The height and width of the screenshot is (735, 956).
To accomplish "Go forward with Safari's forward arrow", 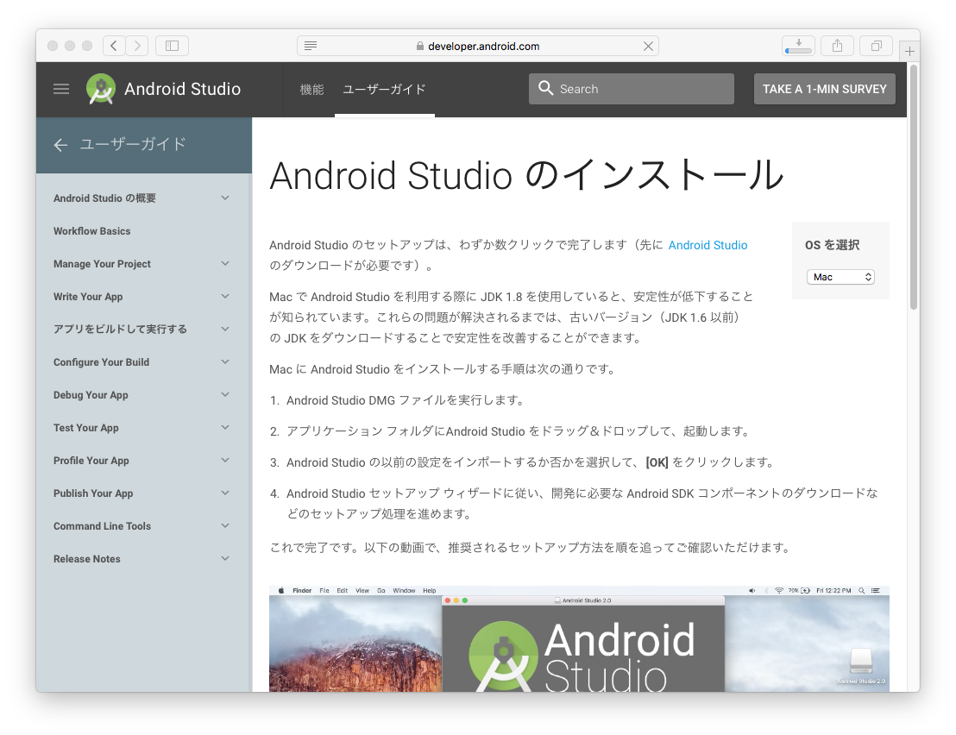I will tap(137, 46).
